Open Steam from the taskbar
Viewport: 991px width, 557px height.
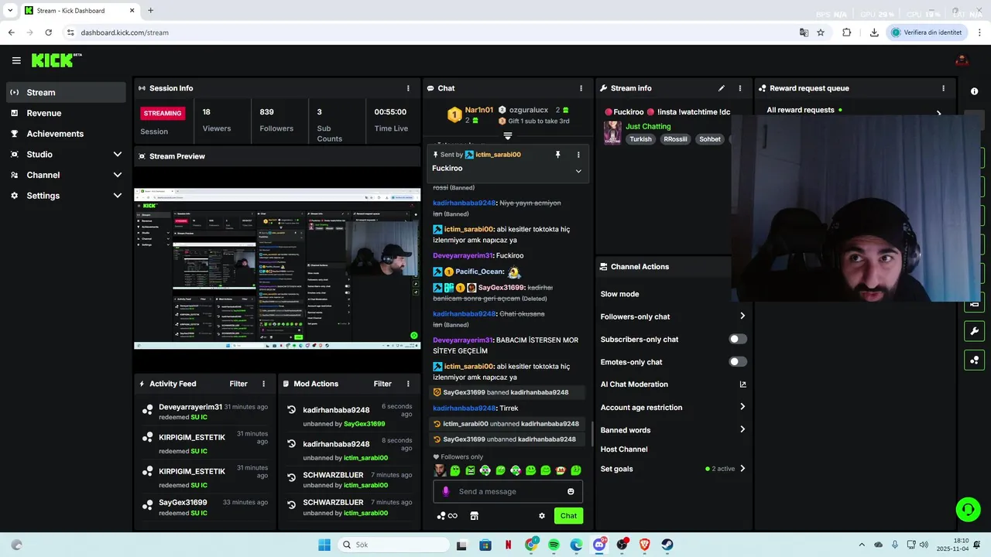[x=667, y=545]
